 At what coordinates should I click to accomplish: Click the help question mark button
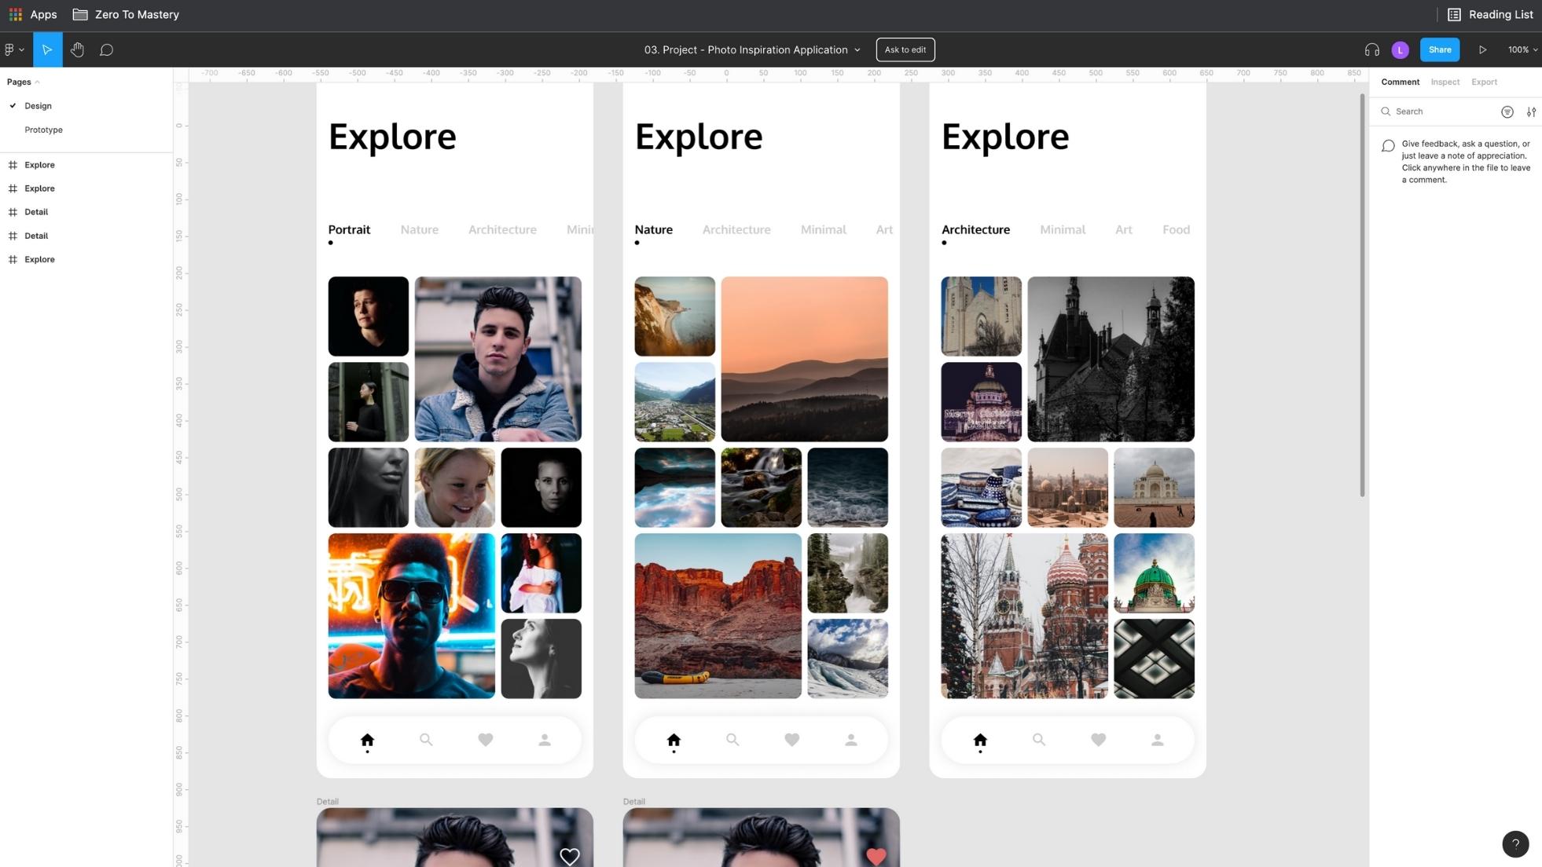1514,843
